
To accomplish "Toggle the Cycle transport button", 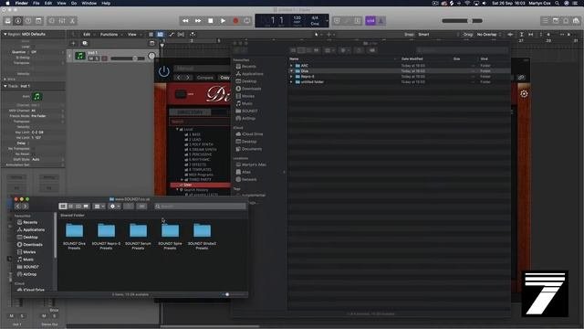I will 247,21.
